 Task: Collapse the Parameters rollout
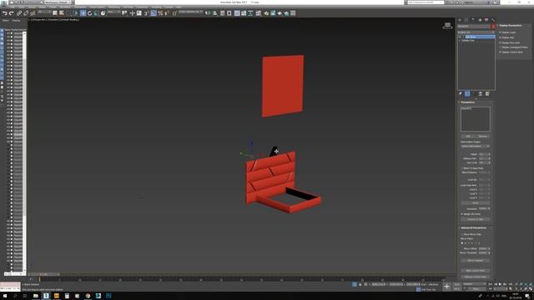(x=467, y=102)
